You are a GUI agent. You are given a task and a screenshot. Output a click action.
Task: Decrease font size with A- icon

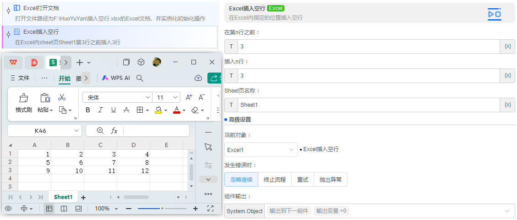[x=202, y=97]
